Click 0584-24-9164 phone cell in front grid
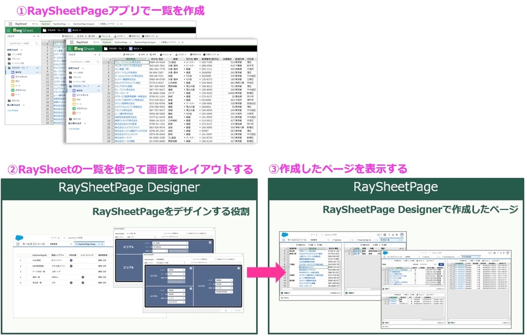527x336 pixels. tap(157, 62)
